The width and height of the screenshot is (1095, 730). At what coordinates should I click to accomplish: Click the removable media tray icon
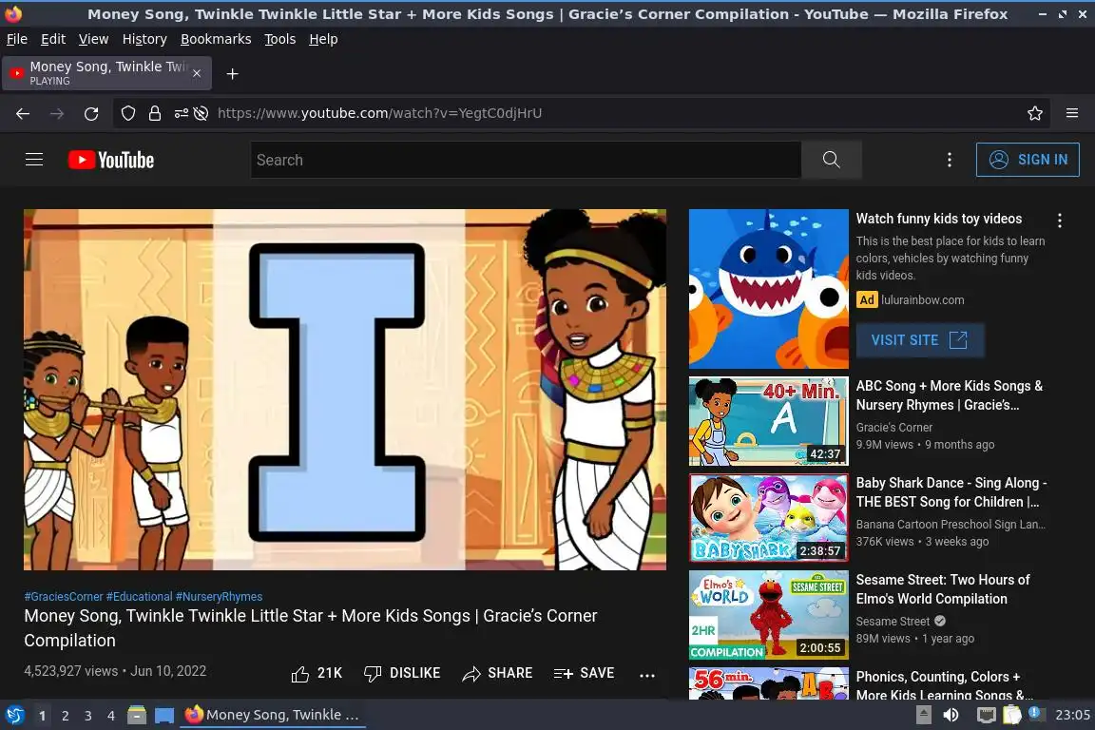click(x=923, y=715)
